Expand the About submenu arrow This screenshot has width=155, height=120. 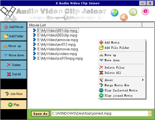143,80
